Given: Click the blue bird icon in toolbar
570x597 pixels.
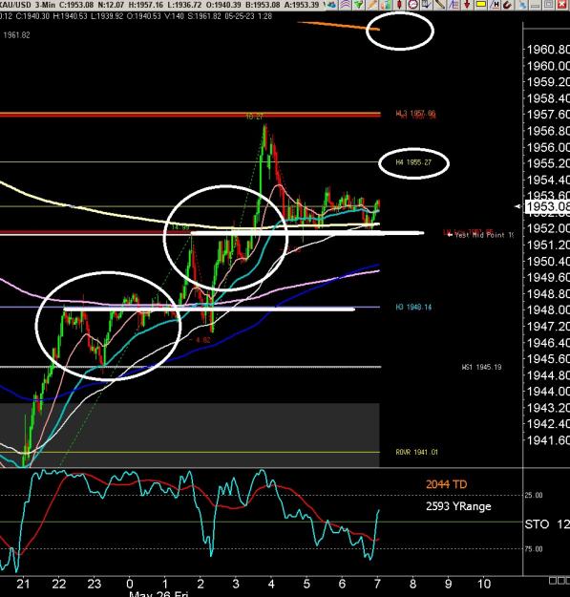Looking at the screenshot, I should pos(331,5).
